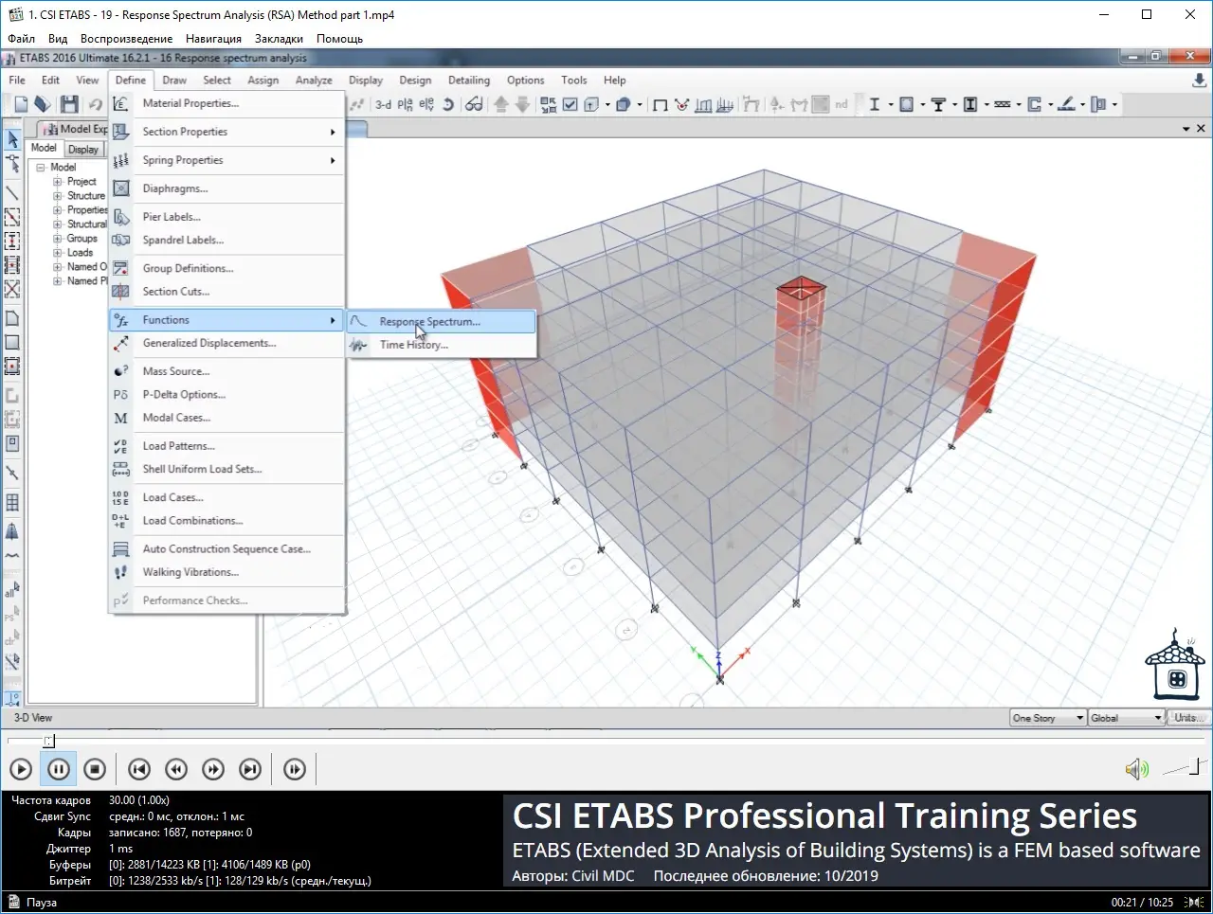Viewport: 1213px width, 914px height.
Task: Click the New Model toolbar icon
Action: (x=21, y=104)
